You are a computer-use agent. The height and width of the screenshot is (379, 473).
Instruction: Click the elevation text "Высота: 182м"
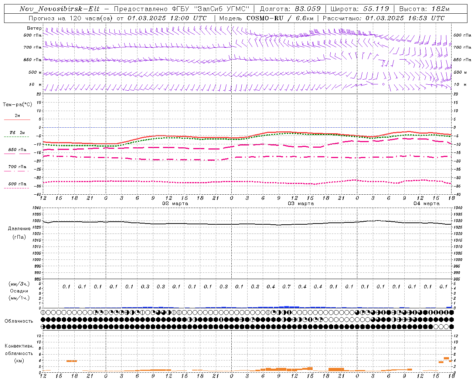(424, 9)
